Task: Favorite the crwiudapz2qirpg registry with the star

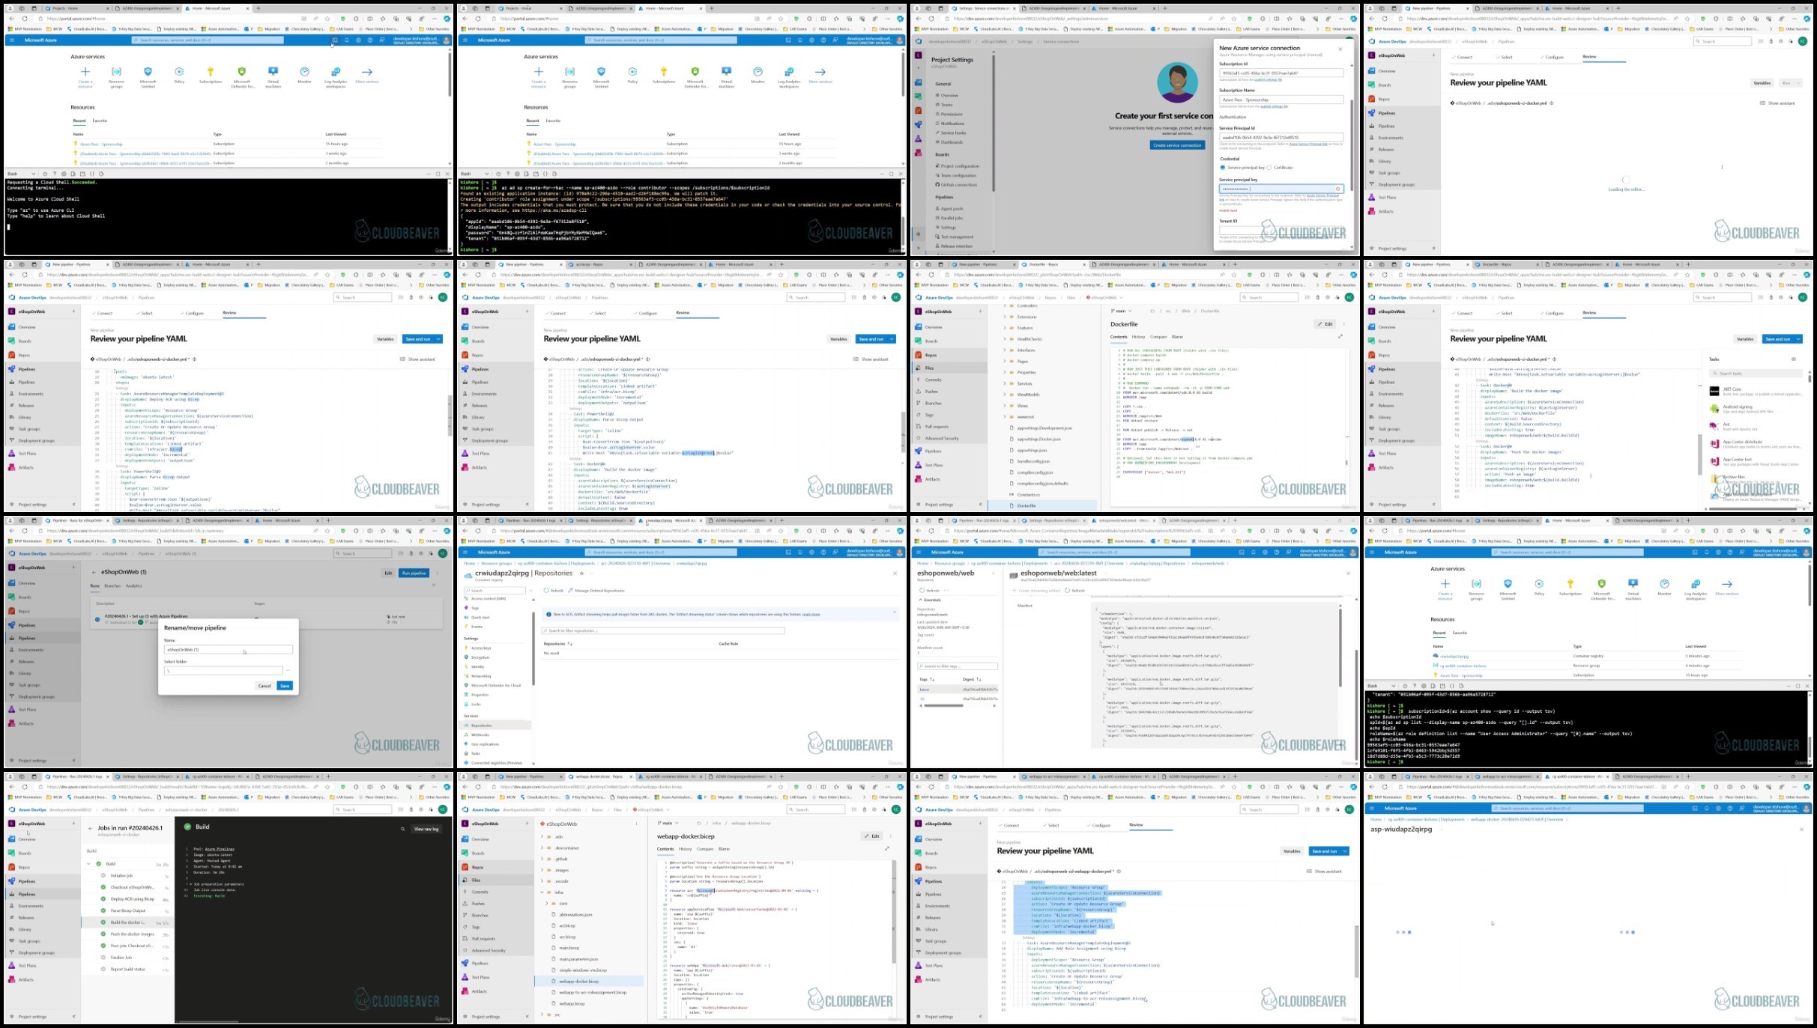Action: point(581,574)
